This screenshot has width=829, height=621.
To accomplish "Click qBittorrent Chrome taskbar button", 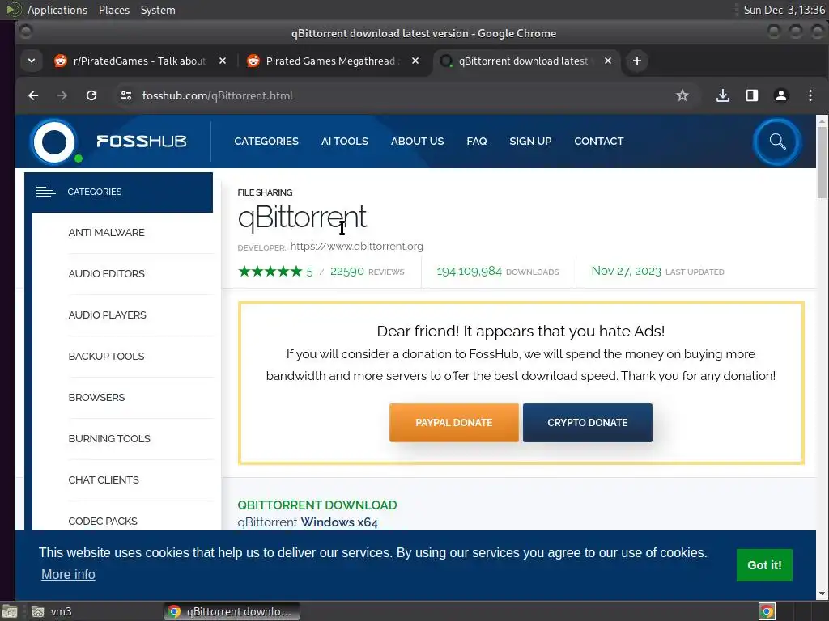I will click(231, 611).
